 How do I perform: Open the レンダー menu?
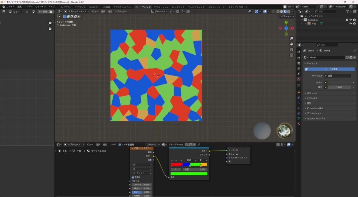(x=29, y=7)
